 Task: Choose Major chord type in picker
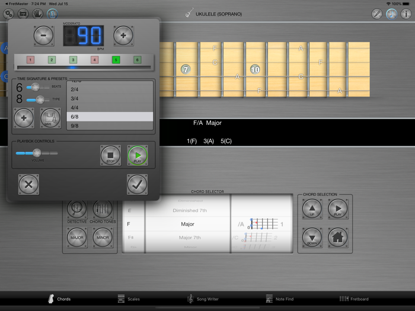188,224
